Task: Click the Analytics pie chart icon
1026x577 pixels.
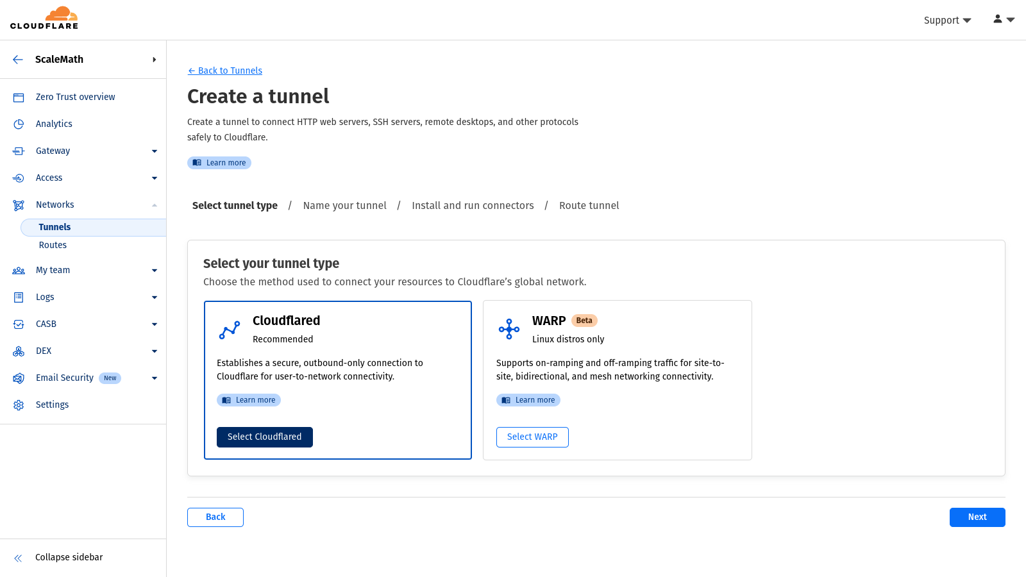Action: click(19, 124)
